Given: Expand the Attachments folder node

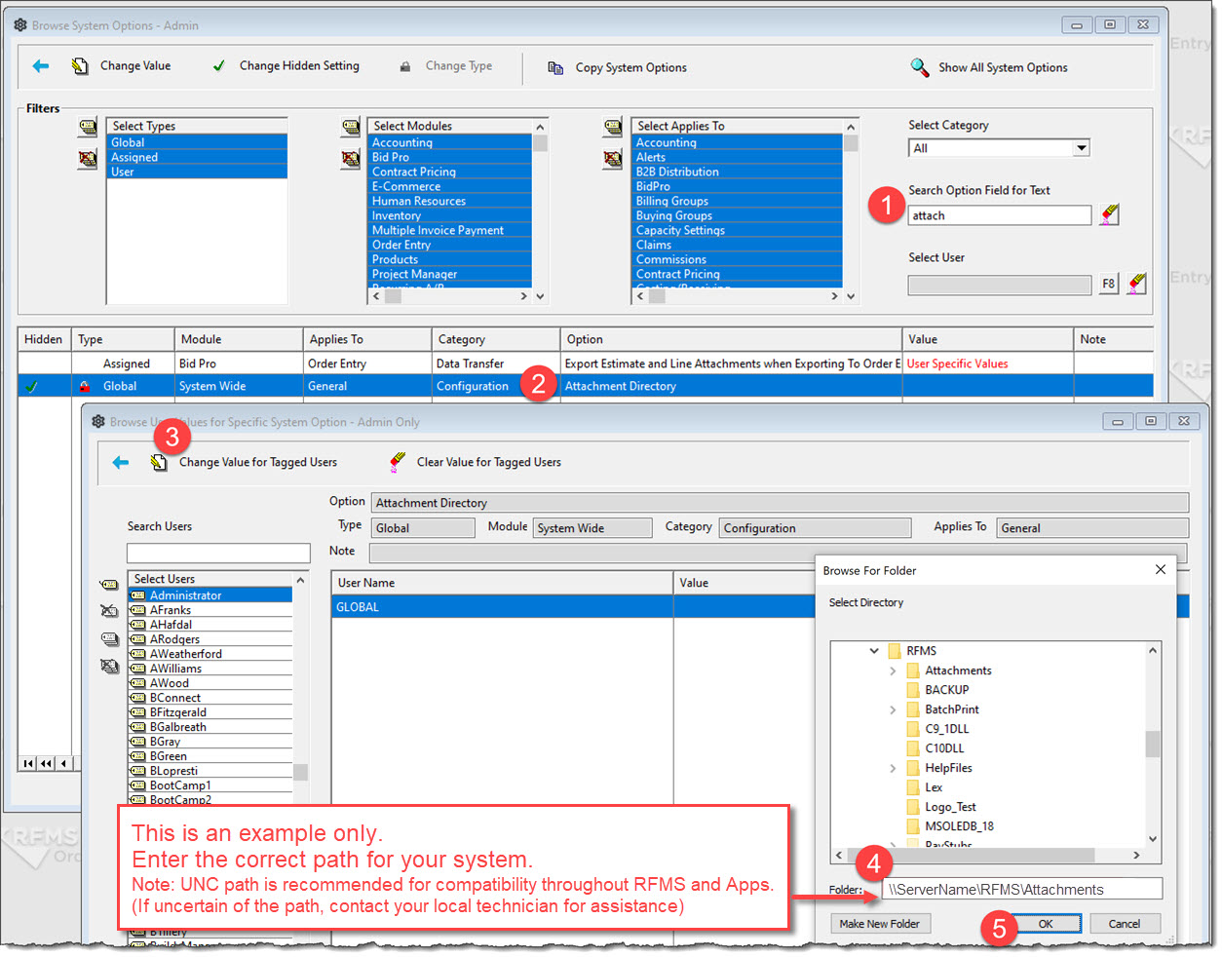Looking at the screenshot, I should coord(893,670).
